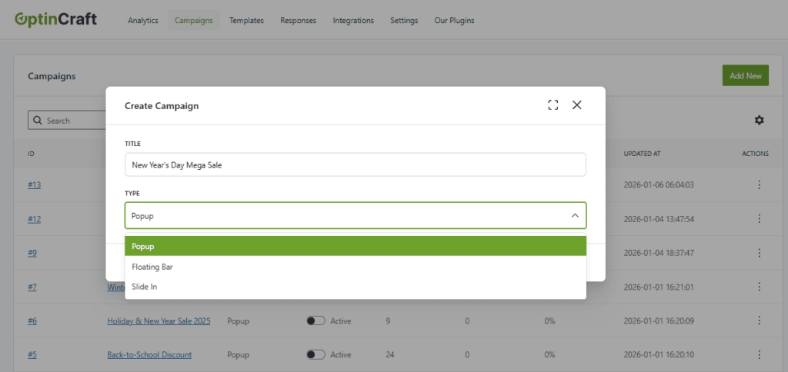
Task: Switch to the Responses tab
Action: (x=298, y=21)
